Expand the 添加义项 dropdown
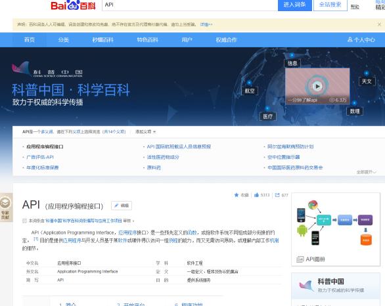This screenshot has height=306, width=385. tap(145, 132)
